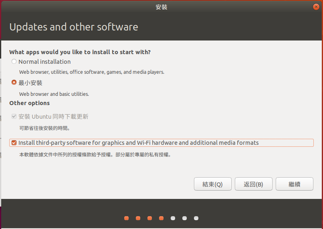323x229 pixels.
Task: Click the second orange progress dot
Action: 138,218
